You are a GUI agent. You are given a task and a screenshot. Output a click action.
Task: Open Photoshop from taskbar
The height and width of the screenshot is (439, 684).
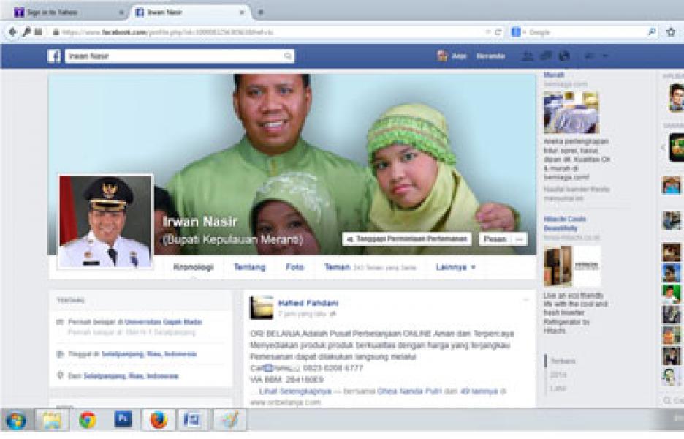pyautogui.click(x=123, y=419)
